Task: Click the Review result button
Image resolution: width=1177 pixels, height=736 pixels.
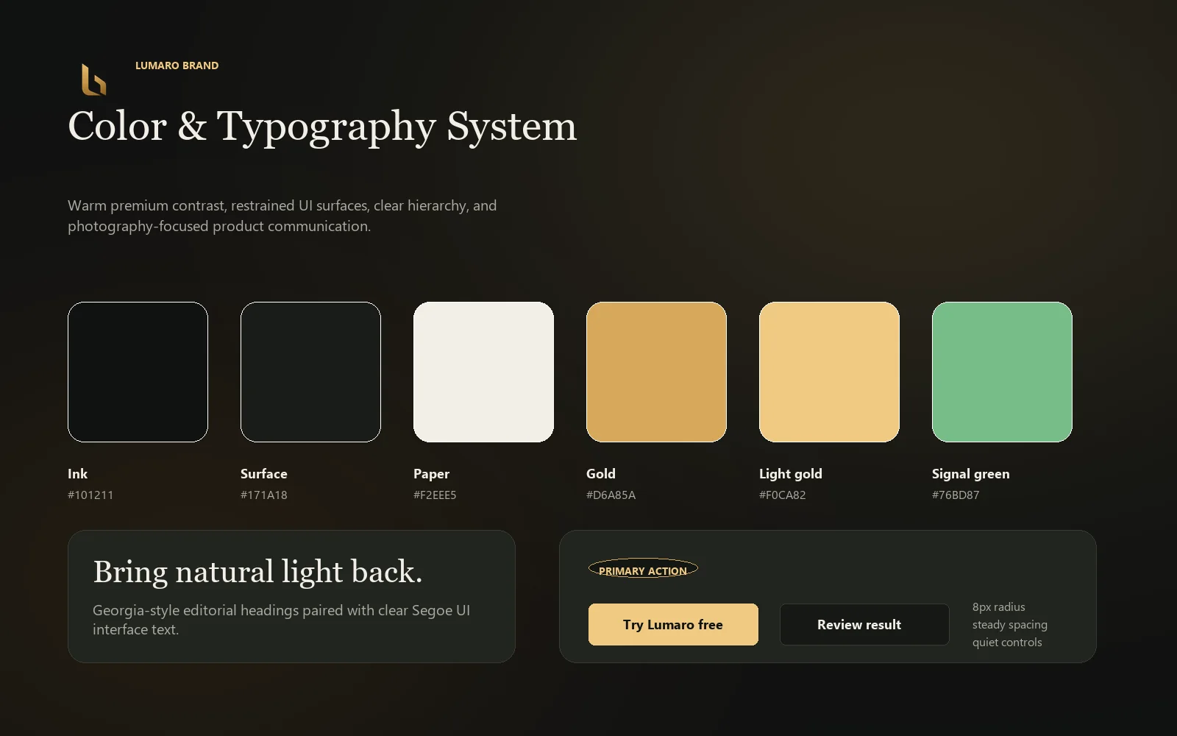Action: click(864, 624)
